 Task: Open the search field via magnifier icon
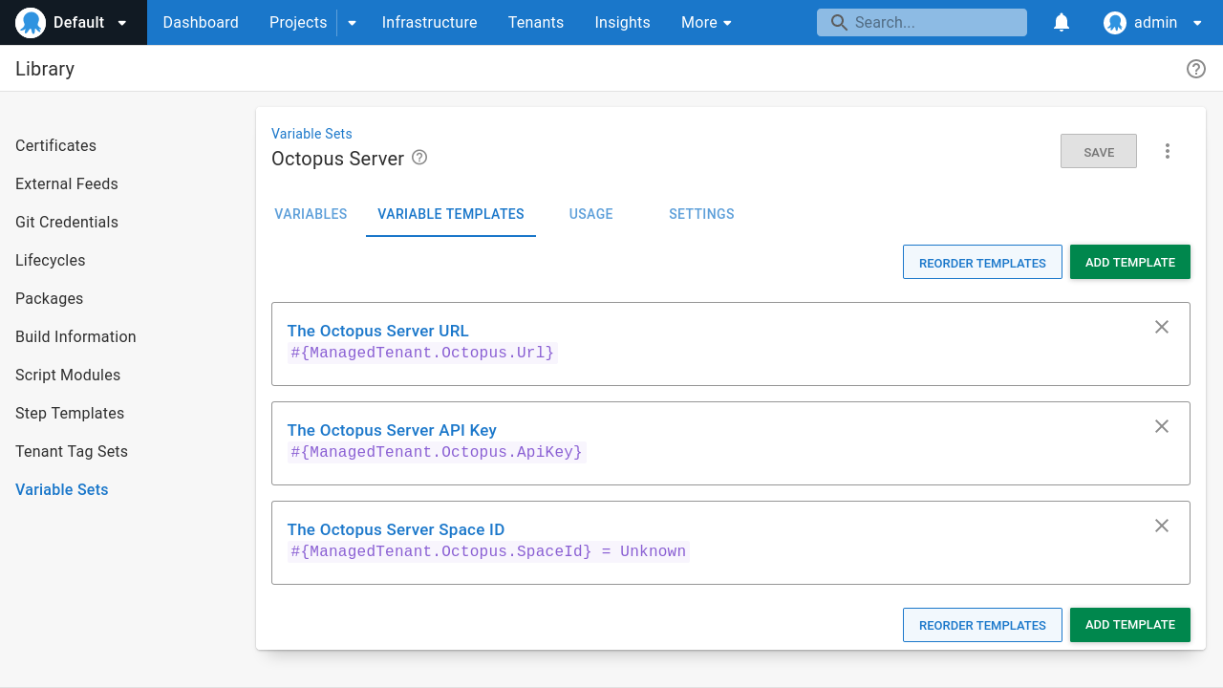tap(839, 22)
